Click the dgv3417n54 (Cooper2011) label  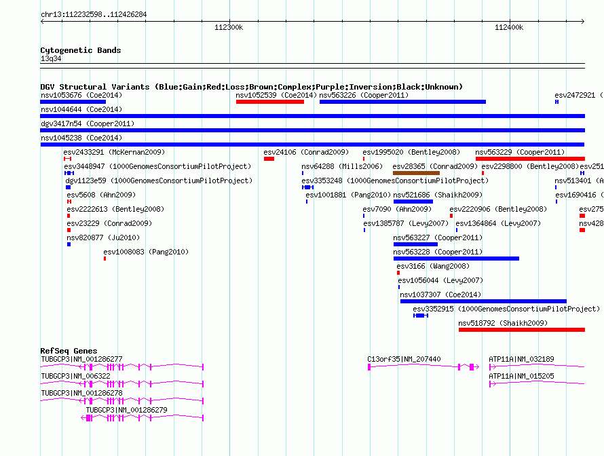pos(88,123)
